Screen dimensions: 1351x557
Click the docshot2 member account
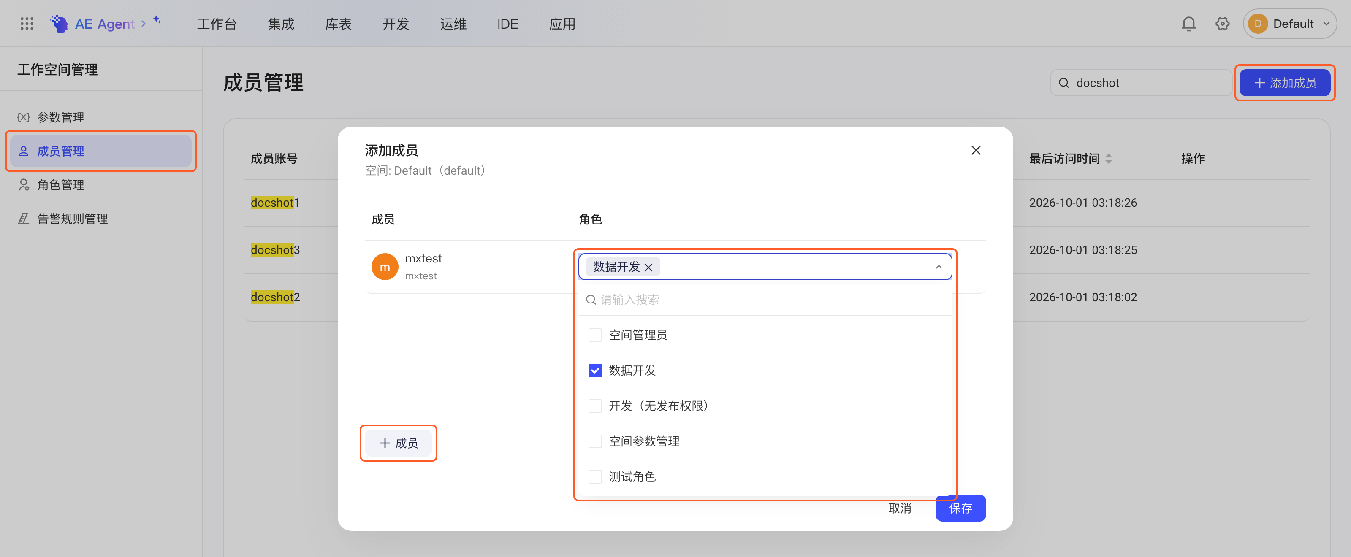click(x=275, y=297)
